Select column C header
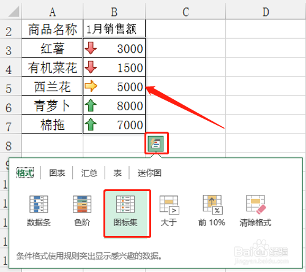The height and width of the screenshot is (272, 306). tap(185, 12)
